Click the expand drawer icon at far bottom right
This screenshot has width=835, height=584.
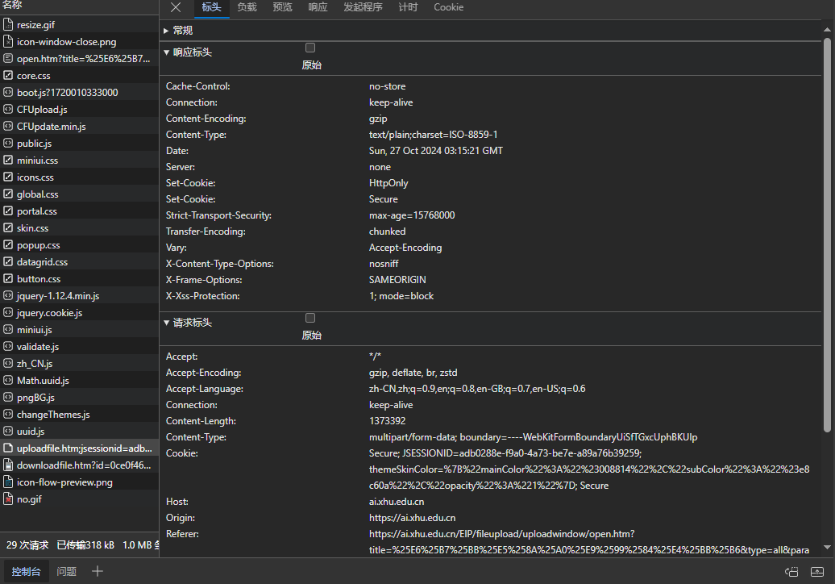817,572
